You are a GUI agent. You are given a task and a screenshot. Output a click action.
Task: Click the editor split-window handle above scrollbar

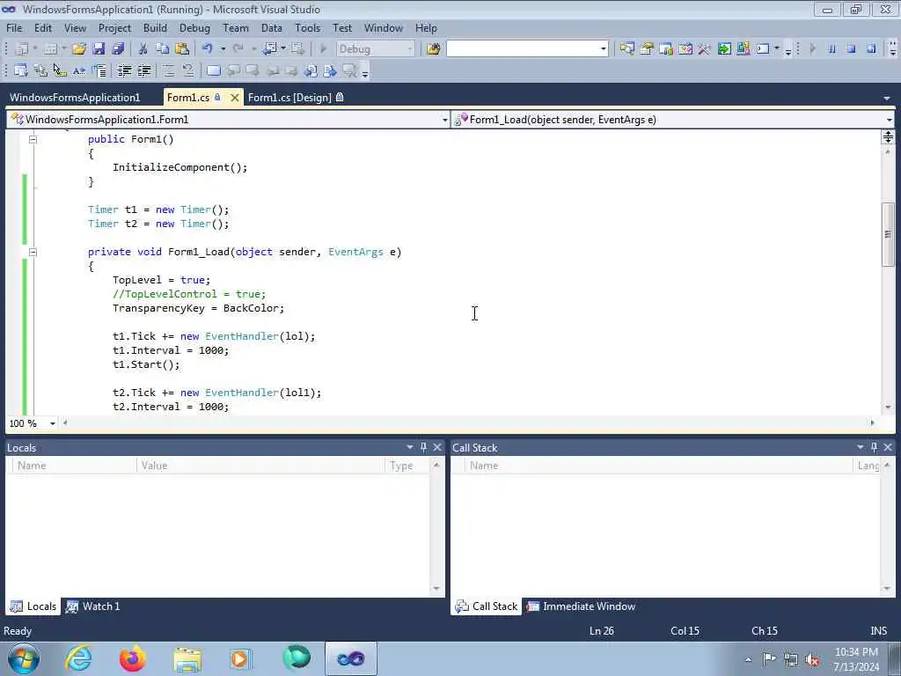pyautogui.click(x=888, y=136)
